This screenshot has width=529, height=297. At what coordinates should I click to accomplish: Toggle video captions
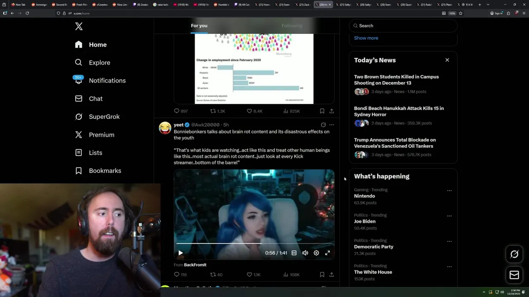click(294, 253)
